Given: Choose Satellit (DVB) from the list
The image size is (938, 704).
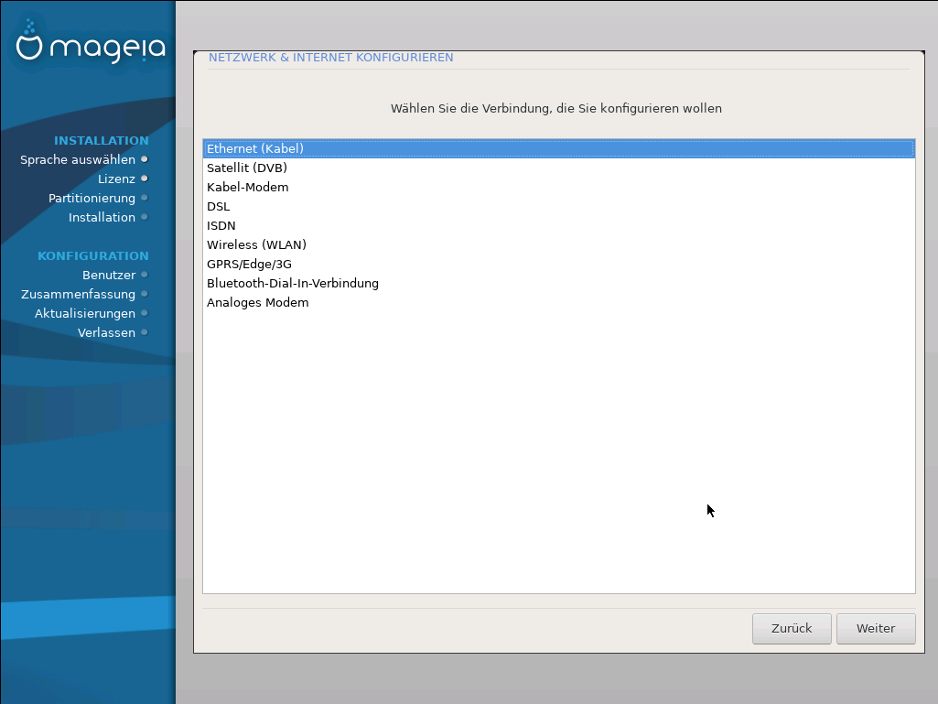Looking at the screenshot, I should pyautogui.click(x=247, y=168).
